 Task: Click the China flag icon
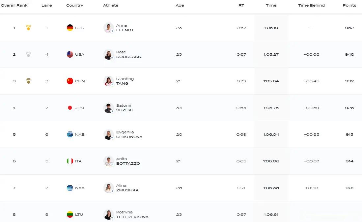[x=70, y=81]
